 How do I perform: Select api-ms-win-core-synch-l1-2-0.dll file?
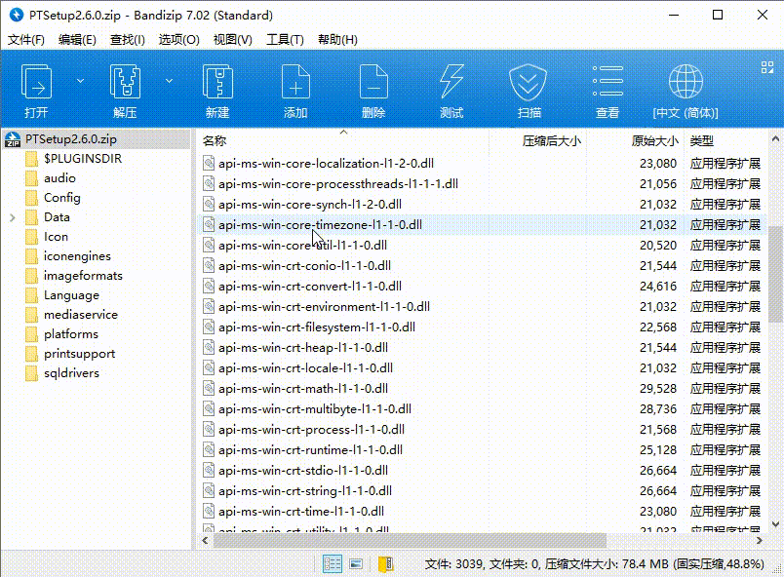(x=310, y=205)
